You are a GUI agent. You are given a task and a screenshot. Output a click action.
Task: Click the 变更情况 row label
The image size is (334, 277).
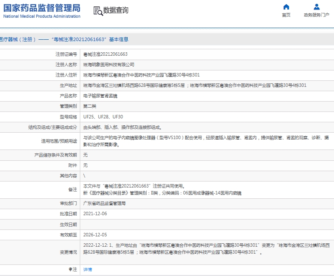[x=68, y=252]
